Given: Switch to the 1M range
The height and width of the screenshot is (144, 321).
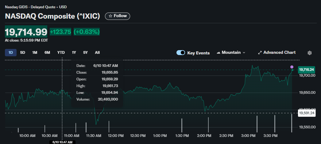Looking at the screenshot, I should click(35, 53).
